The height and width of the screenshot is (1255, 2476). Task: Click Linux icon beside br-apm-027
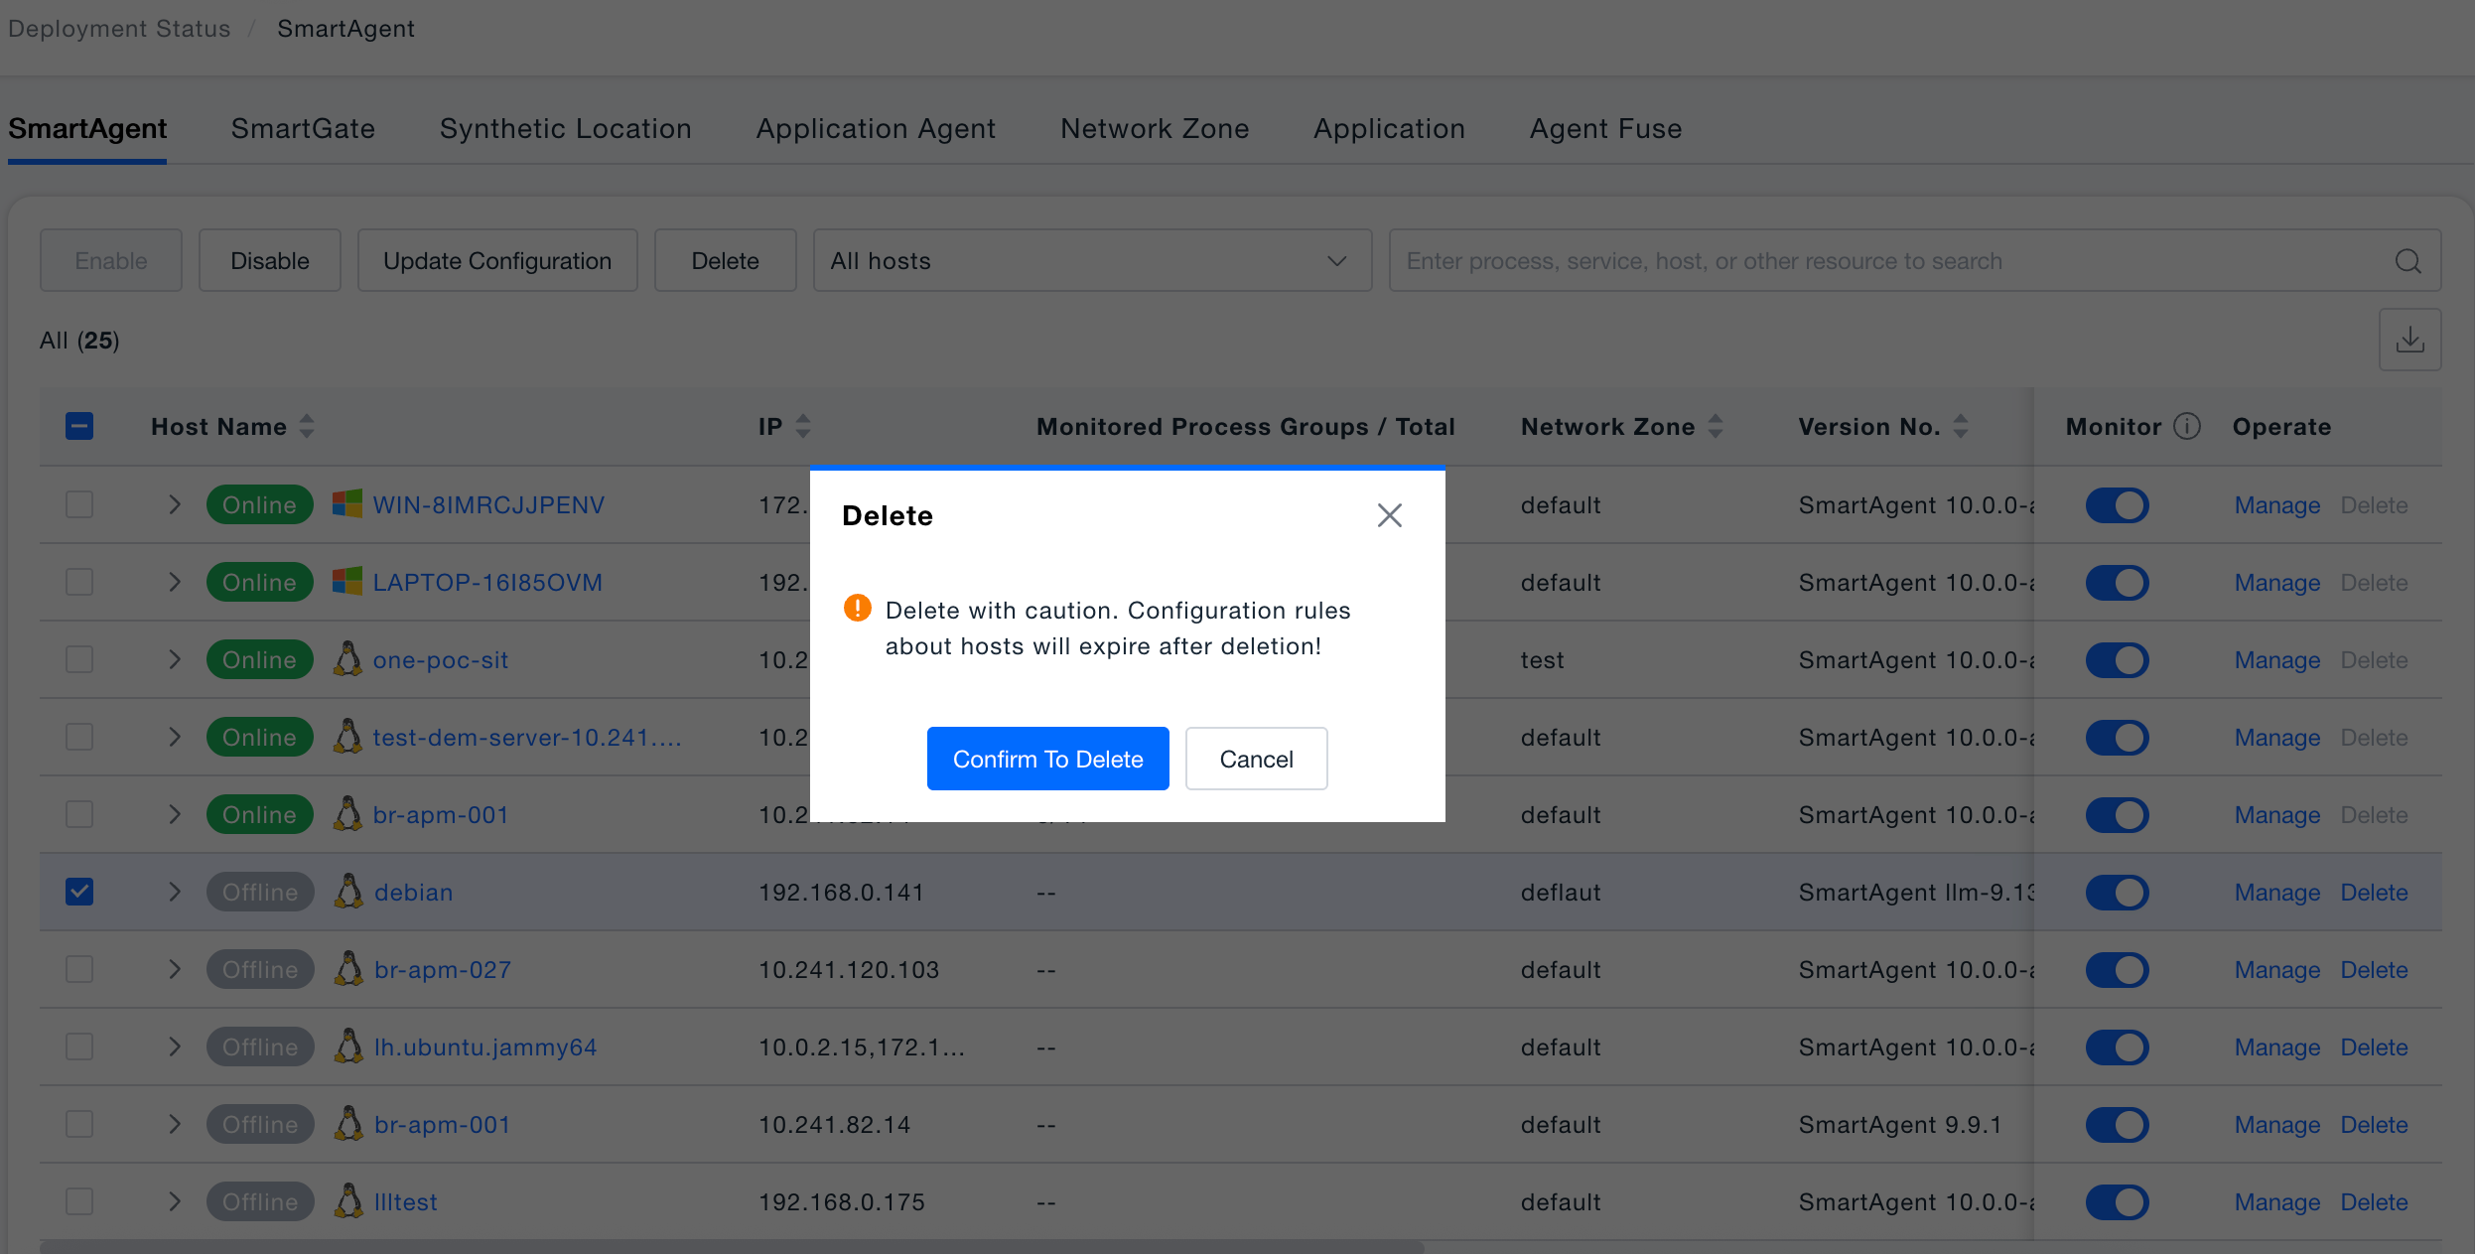348,969
